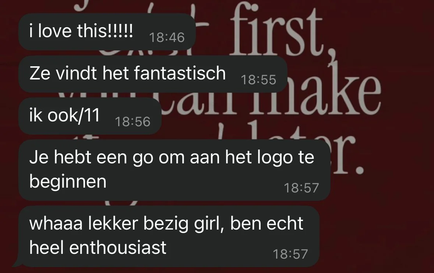The height and width of the screenshot is (273, 434).
Task: Select the "whaaa lekker bezig girl" message
Action: pos(169,237)
